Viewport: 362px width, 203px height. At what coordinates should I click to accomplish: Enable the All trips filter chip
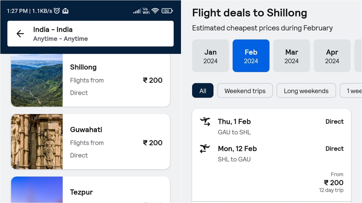point(203,91)
